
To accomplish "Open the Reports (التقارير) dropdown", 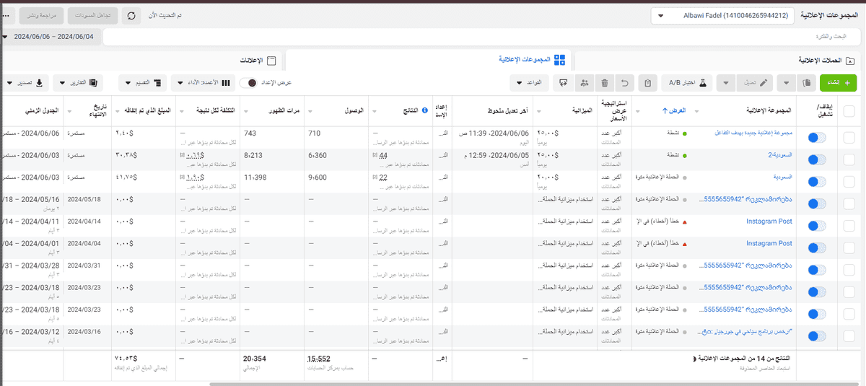I will (x=79, y=83).
